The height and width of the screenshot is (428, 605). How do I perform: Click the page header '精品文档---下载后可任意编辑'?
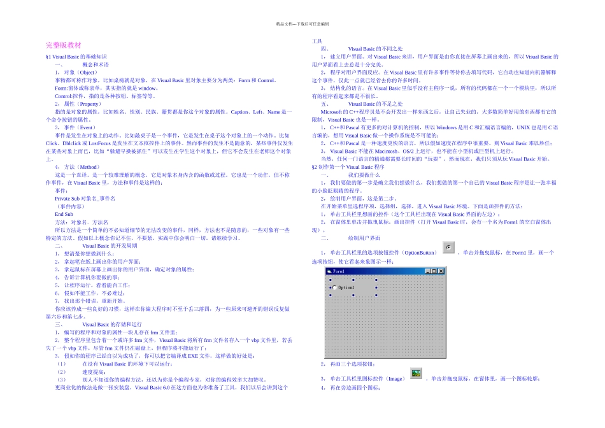(302, 24)
